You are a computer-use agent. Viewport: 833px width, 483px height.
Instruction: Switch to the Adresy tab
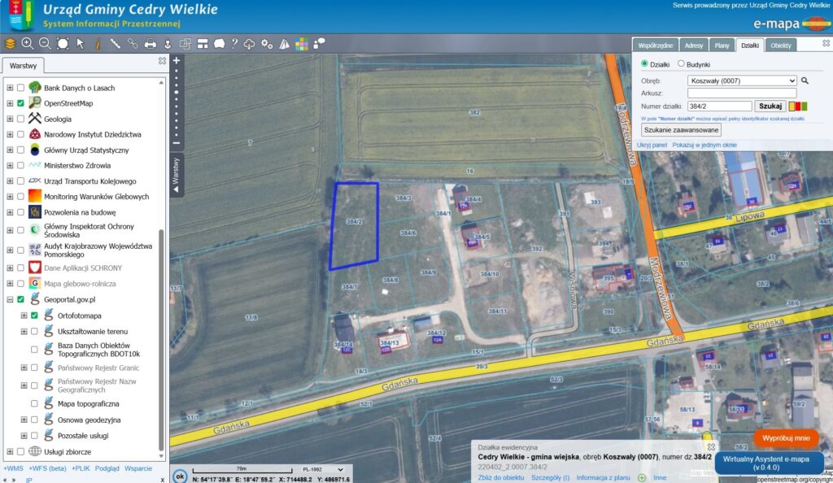tap(694, 46)
